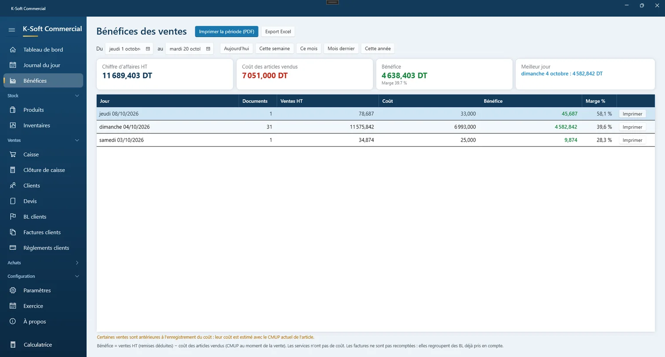Click Imprimer la période (PDF) button
The height and width of the screenshot is (357, 665).
227,31
